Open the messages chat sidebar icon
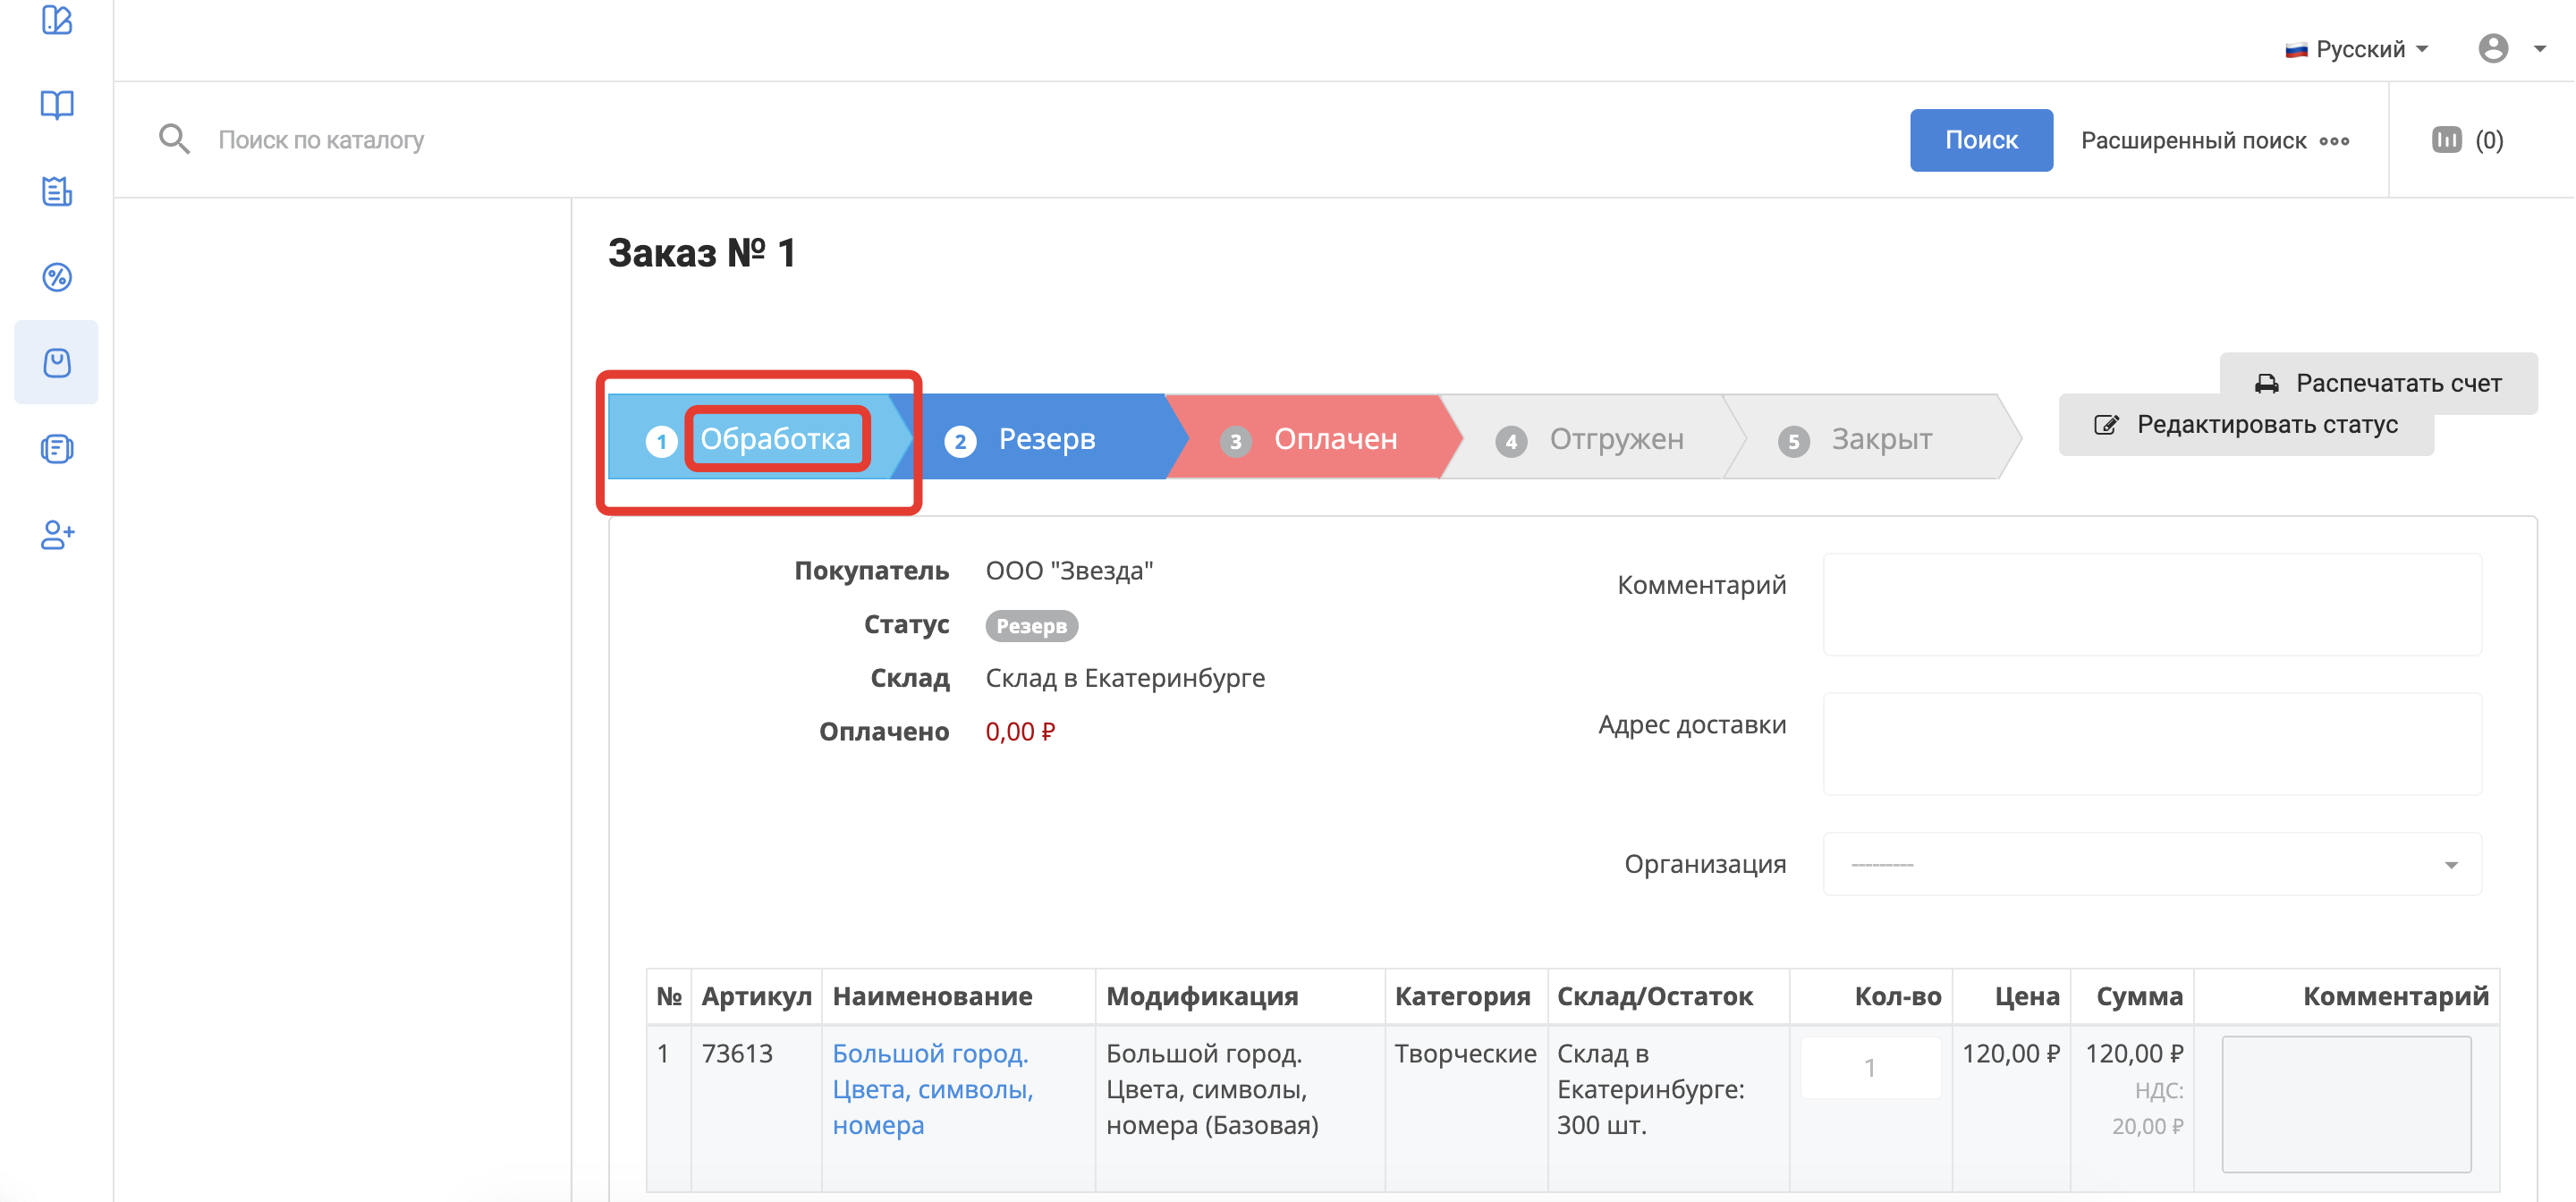 57,449
